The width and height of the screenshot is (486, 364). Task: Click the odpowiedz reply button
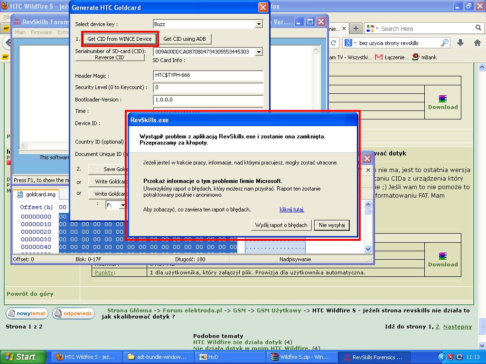[x=74, y=314]
